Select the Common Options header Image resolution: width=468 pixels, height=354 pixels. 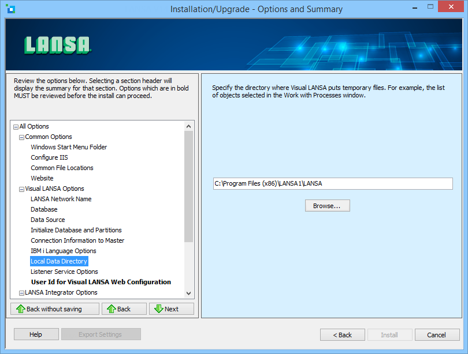click(x=49, y=137)
